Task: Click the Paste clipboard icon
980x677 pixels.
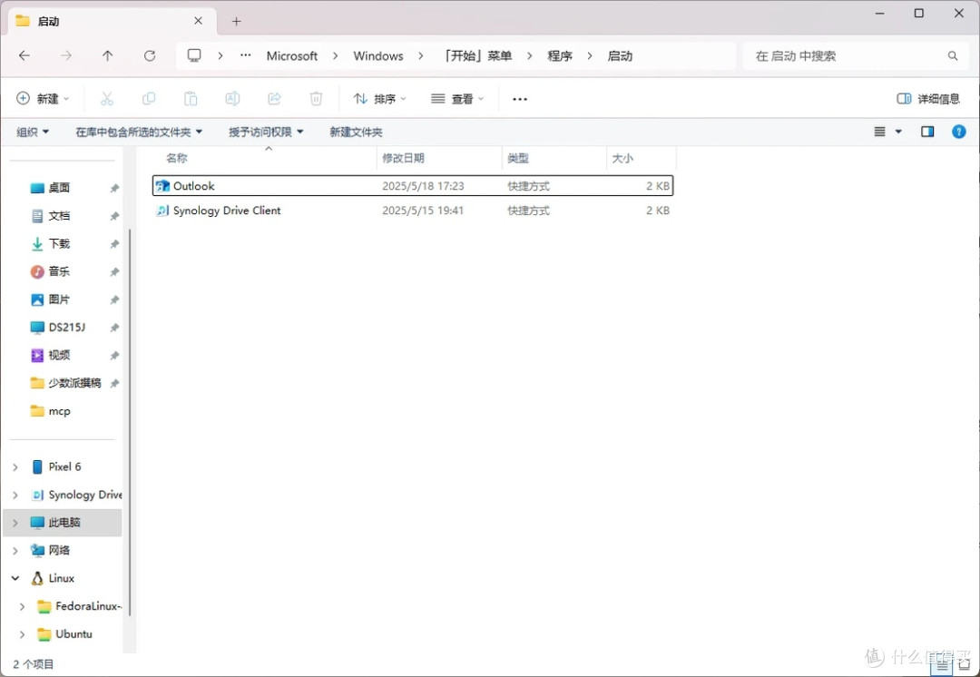Action: 191,99
